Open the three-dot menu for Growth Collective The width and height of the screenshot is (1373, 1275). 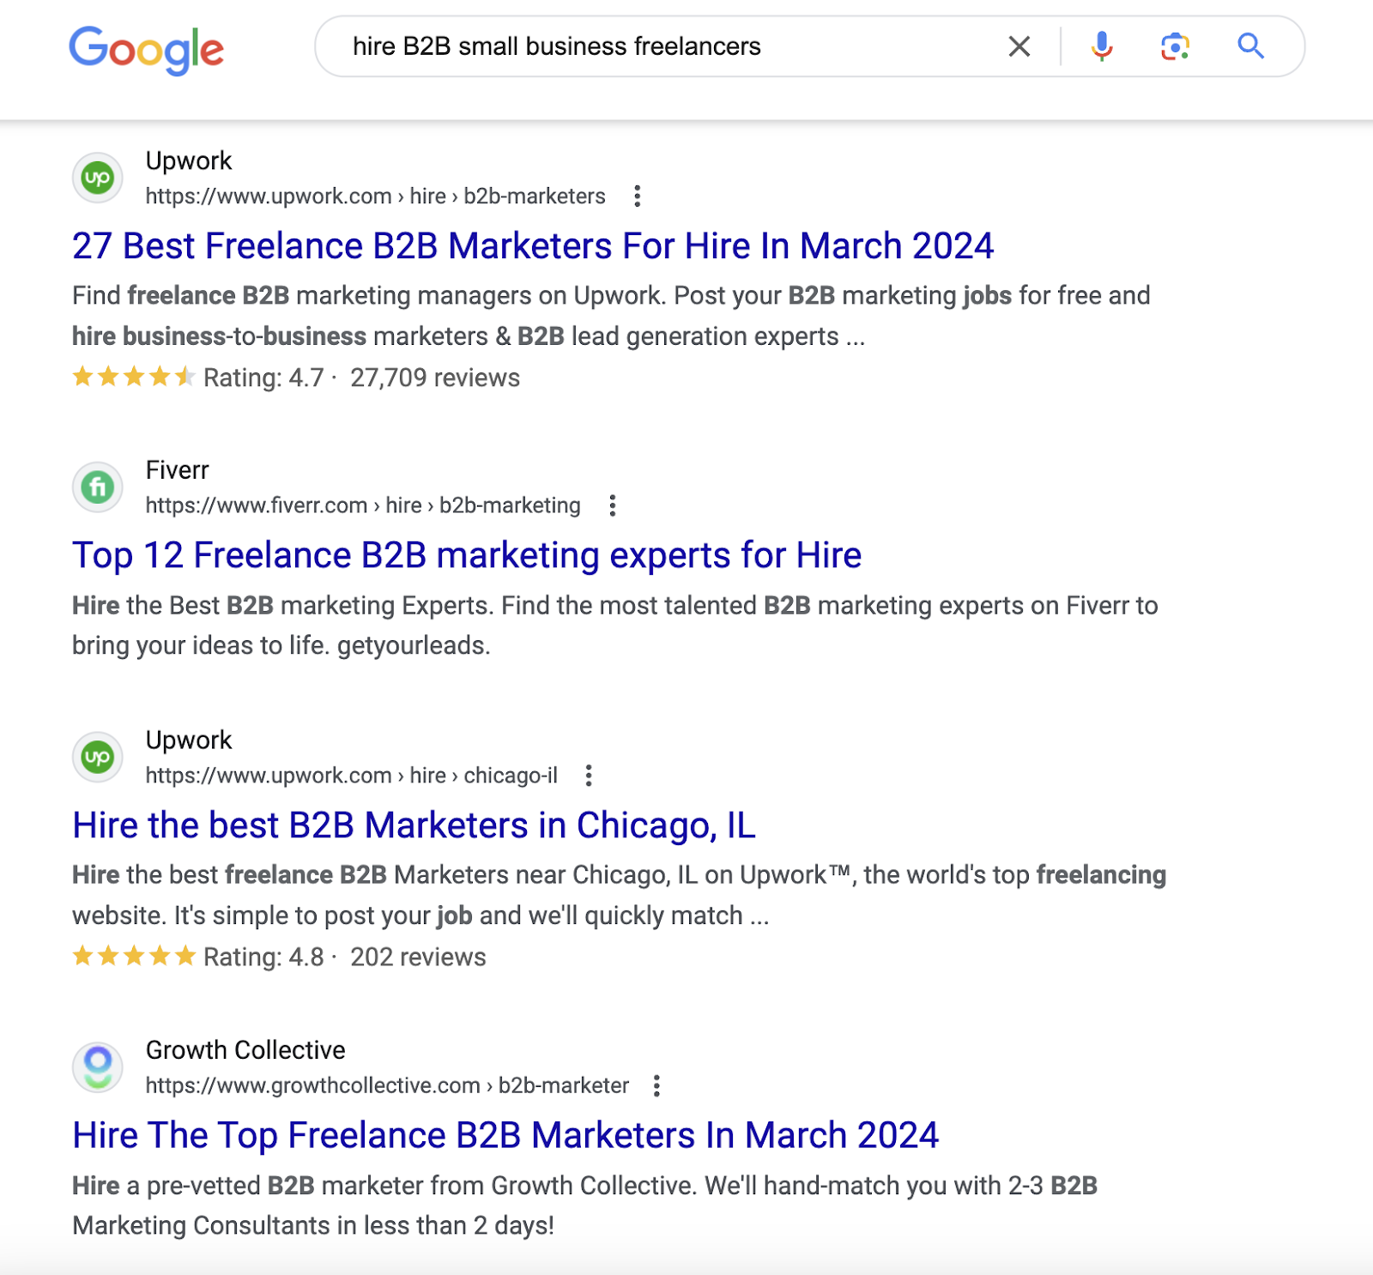pyautogui.click(x=658, y=1086)
